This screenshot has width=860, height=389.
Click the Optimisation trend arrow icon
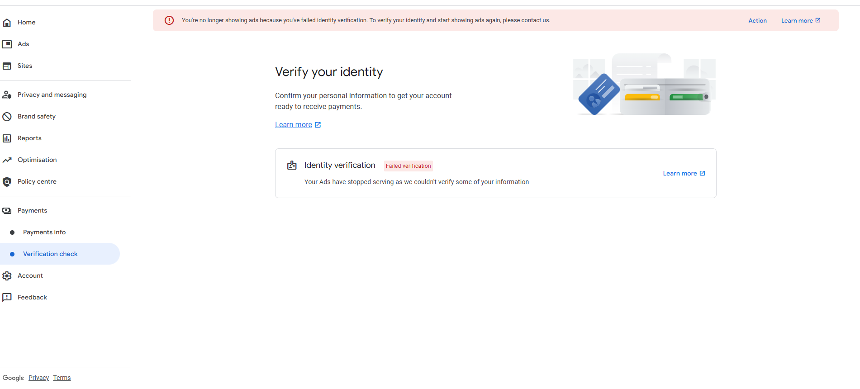[7, 160]
